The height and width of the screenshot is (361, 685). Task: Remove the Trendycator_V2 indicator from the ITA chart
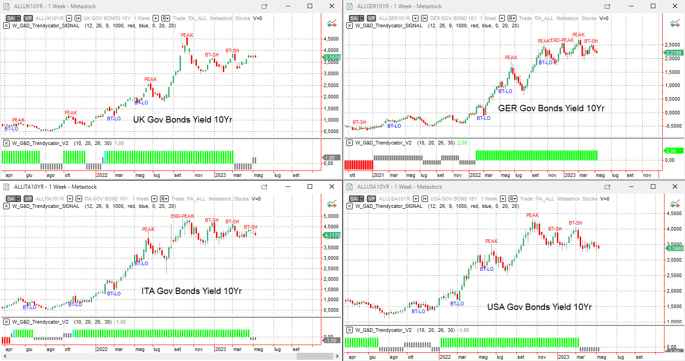point(6,321)
